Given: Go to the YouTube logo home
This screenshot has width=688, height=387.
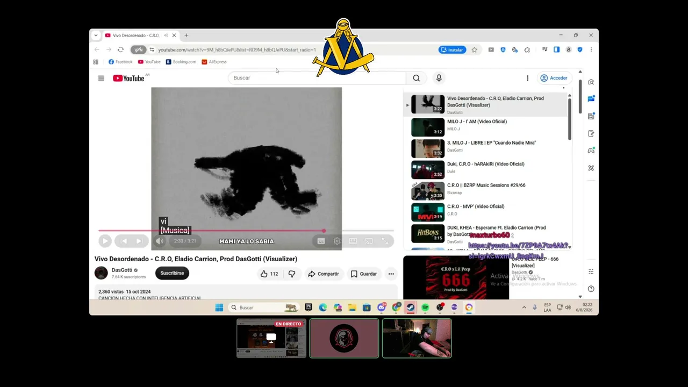Looking at the screenshot, I should coord(128,78).
